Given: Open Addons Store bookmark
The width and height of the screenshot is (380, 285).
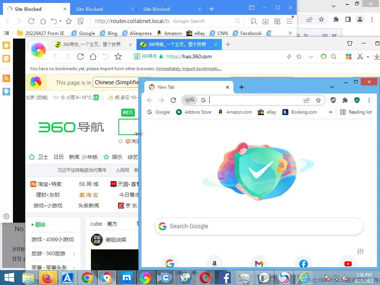Looking at the screenshot, I should [194, 112].
